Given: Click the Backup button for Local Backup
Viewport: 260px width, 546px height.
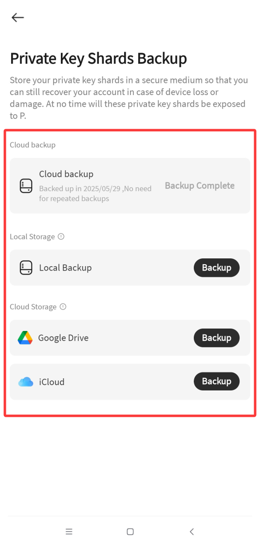Looking at the screenshot, I should tap(217, 268).
